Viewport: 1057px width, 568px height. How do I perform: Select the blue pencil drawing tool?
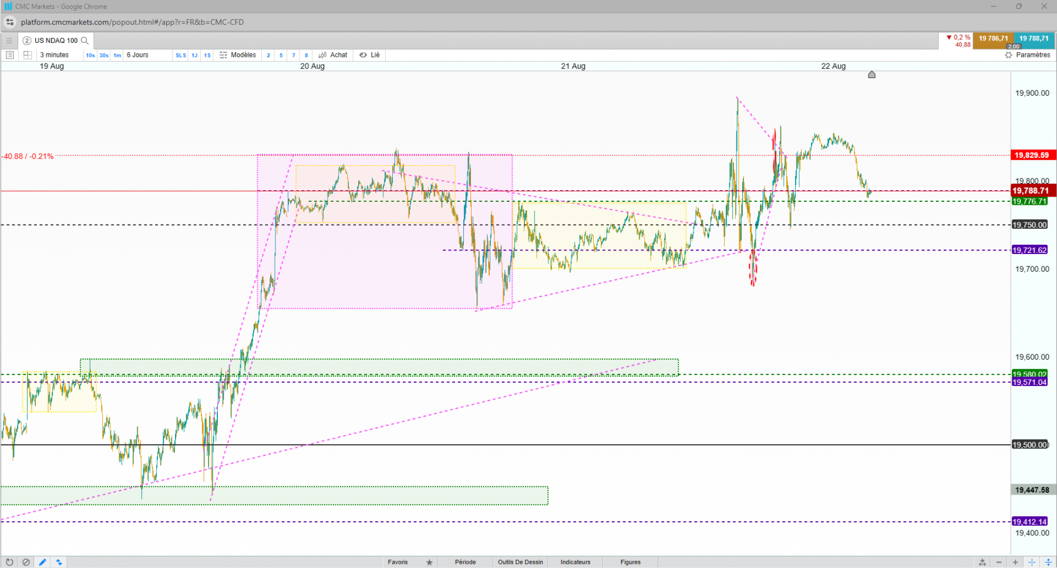(x=43, y=562)
